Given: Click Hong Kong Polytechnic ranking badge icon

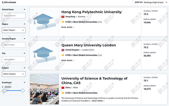Looking at the screenshot, I should (63, 22).
